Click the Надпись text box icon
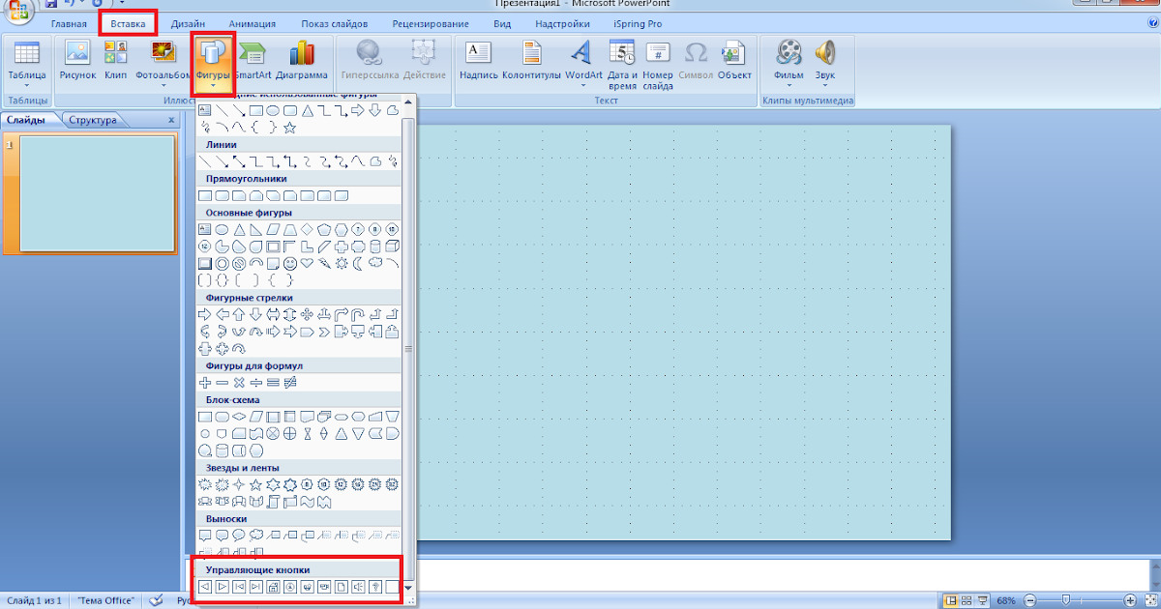The width and height of the screenshot is (1161, 609). 479,52
